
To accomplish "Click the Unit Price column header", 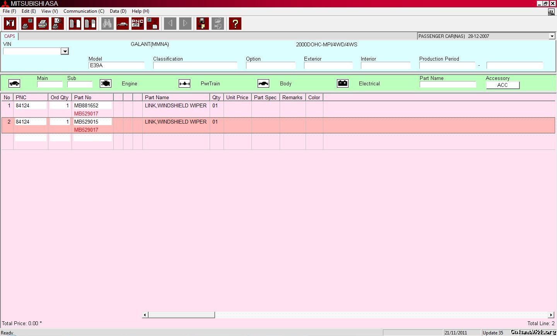I will [237, 97].
